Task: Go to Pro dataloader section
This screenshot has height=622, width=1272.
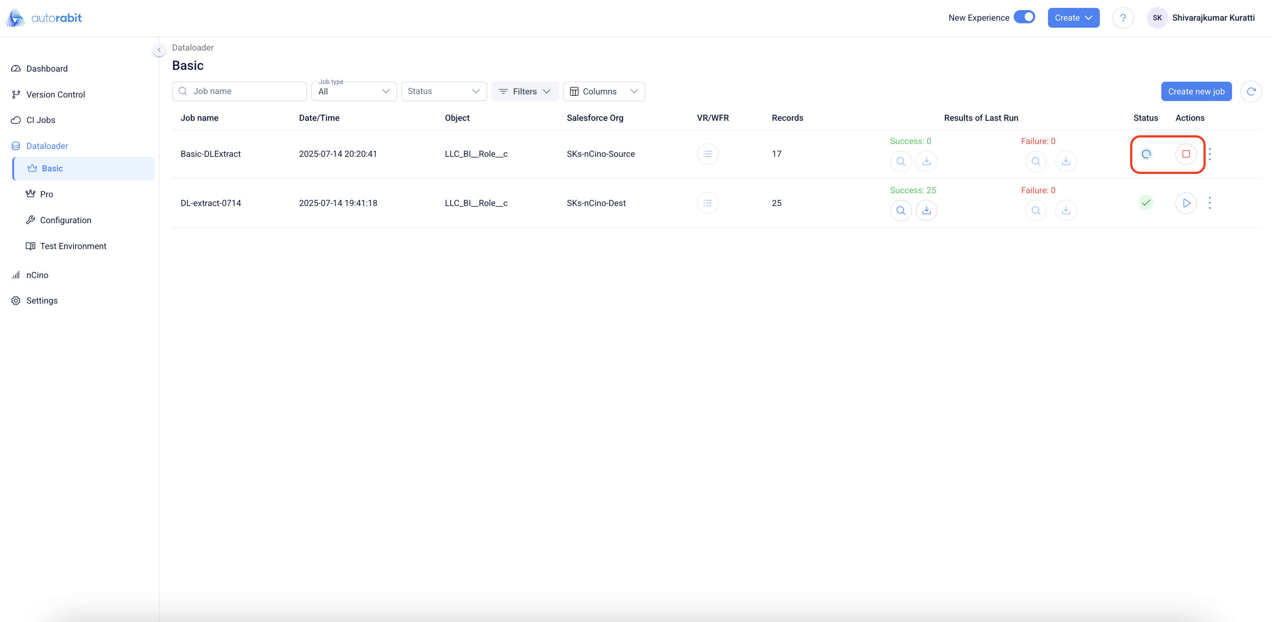Action: coord(47,194)
